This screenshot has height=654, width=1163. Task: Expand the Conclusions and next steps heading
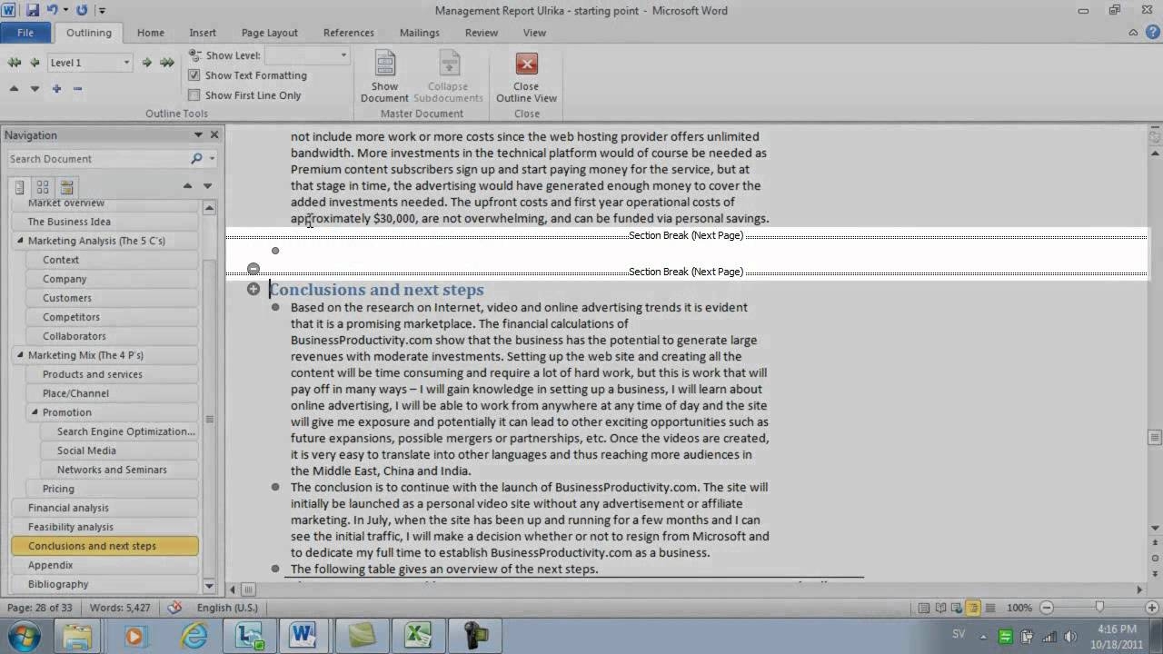pyautogui.click(x=253, y=289)
